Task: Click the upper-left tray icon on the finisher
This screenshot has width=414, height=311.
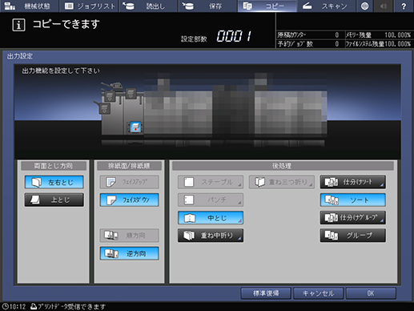Action: pyautogui.click(x=110, y=96)
